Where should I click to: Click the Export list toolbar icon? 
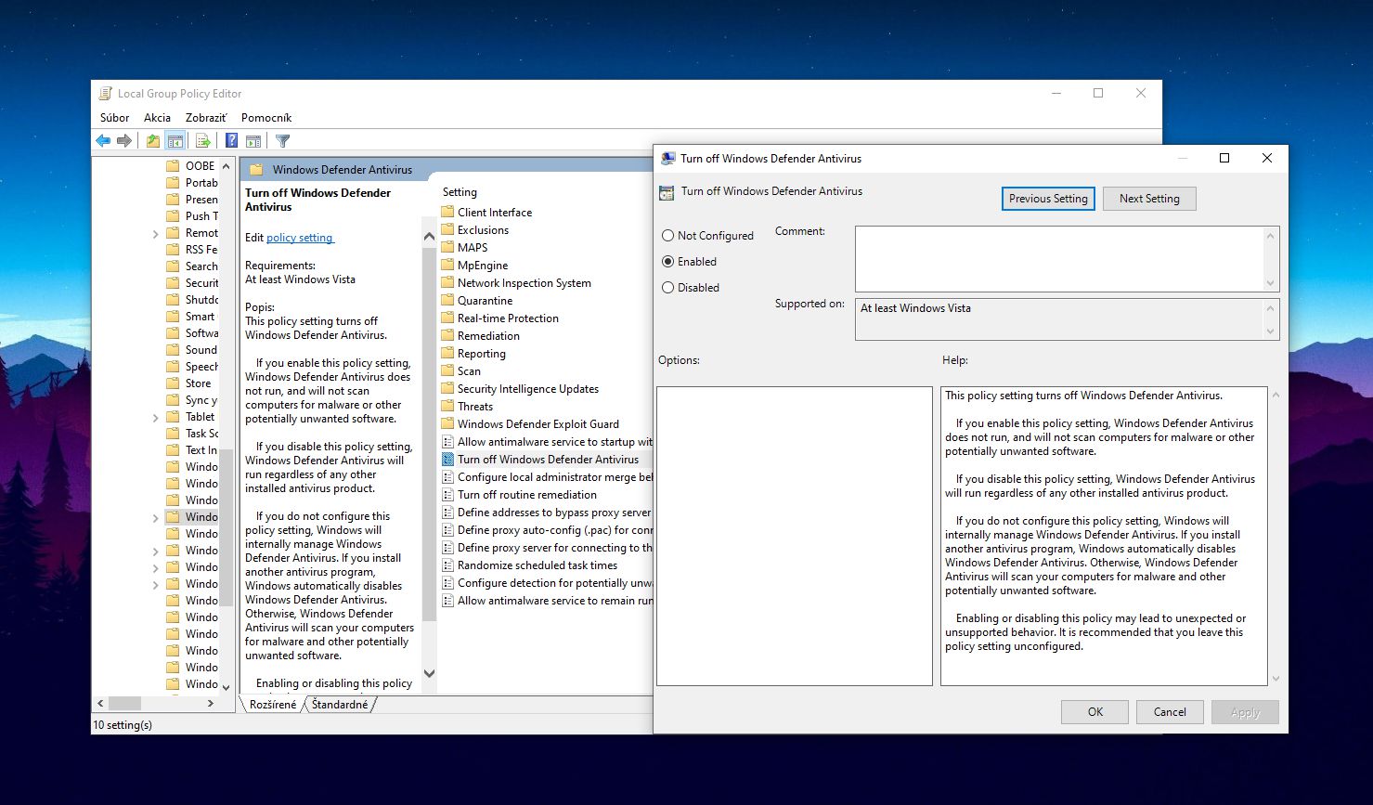pyautogui.click(x=203, y=141)
